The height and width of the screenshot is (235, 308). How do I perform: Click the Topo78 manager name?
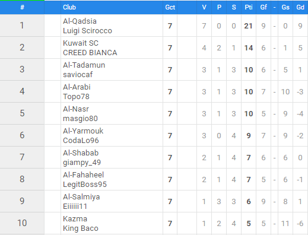pyautogui.click(x=76, y=97)
